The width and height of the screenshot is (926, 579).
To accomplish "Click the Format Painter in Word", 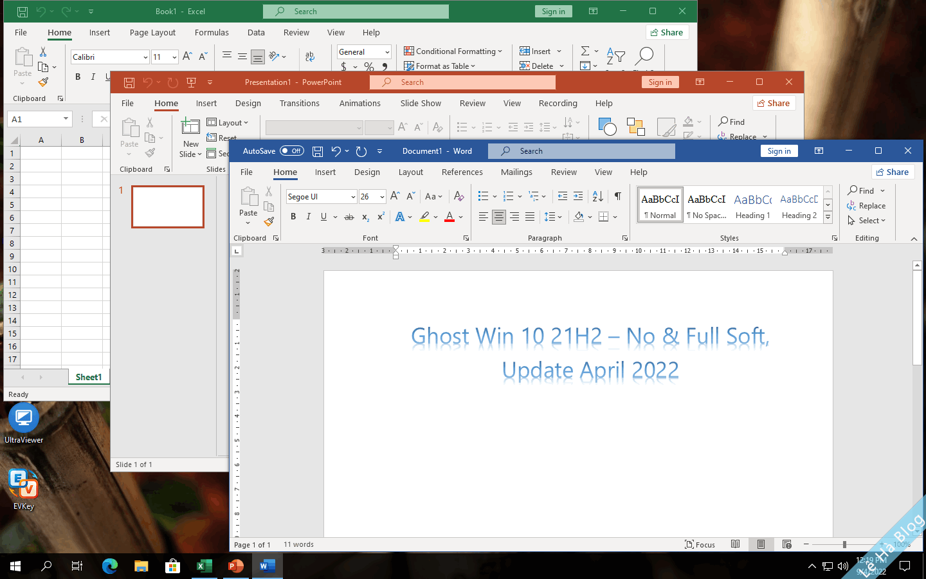I will (x=269, y=222).
